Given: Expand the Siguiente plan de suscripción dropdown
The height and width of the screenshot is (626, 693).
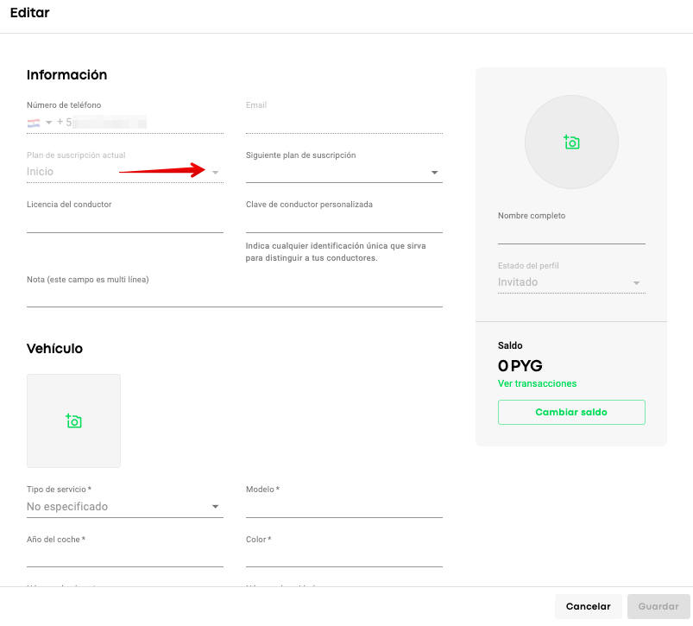Looking at the screenshot, I should pos(434,173).
